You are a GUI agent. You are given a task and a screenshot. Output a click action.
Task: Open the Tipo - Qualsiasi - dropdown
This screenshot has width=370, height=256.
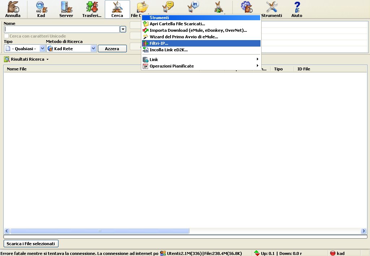[25, 48]
